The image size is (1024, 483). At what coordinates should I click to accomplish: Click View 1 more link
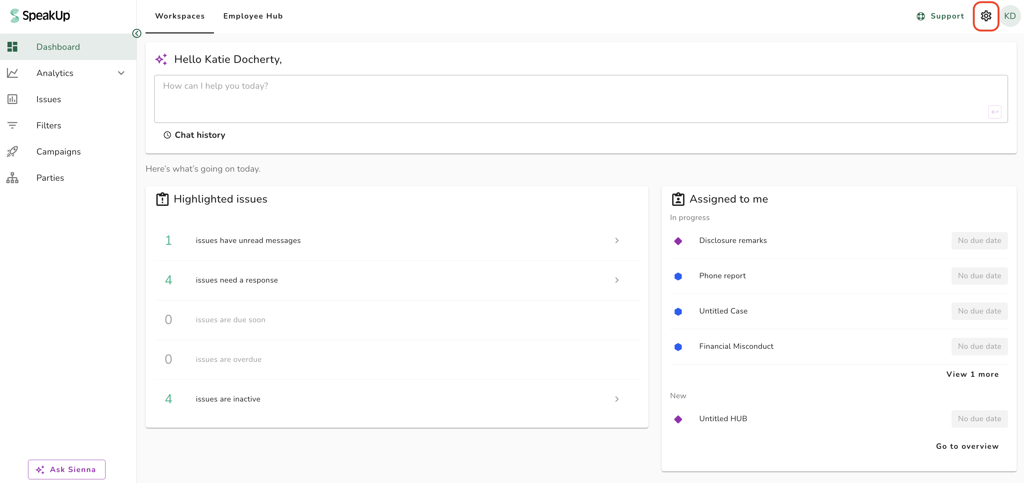[972, 374]
